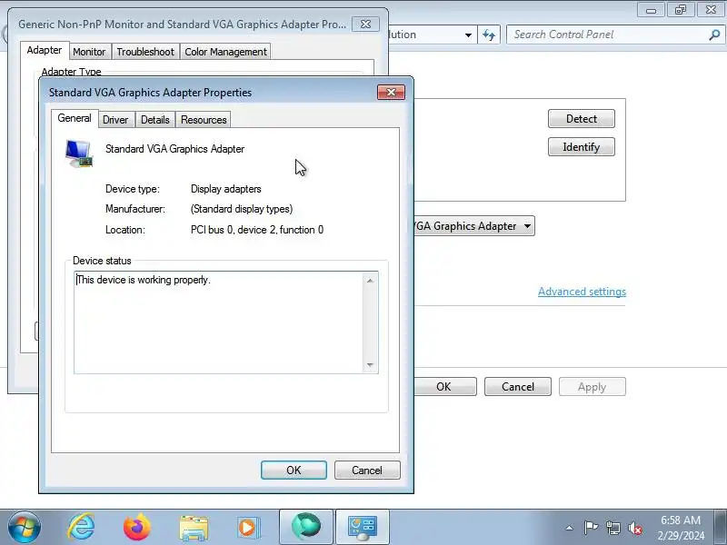Click OK in Standard VGA Graphics Adapter Properties
Image resolution: width=727 pixels, height=545 pixels.
[294, 470]
